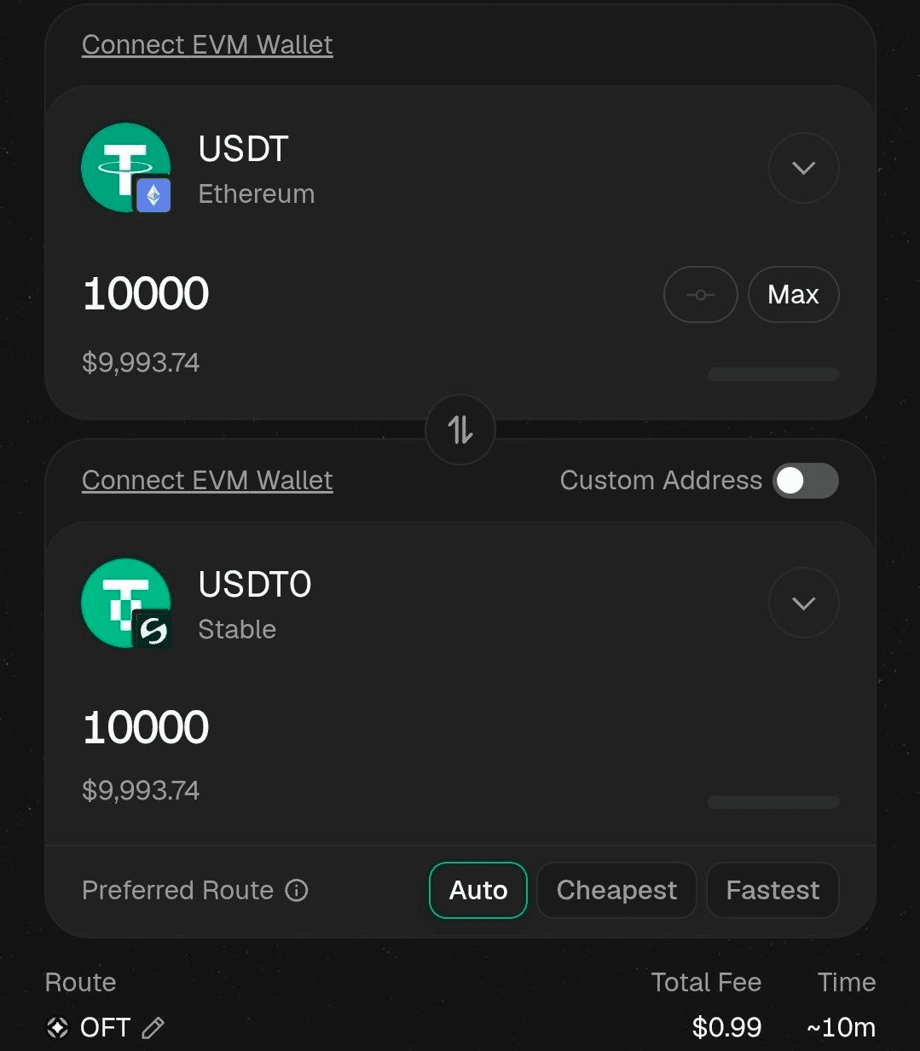Expand the USDT source token dropdown
Image resolution: width=920 pixels, height=1051 pixels.
coord(804,168)
